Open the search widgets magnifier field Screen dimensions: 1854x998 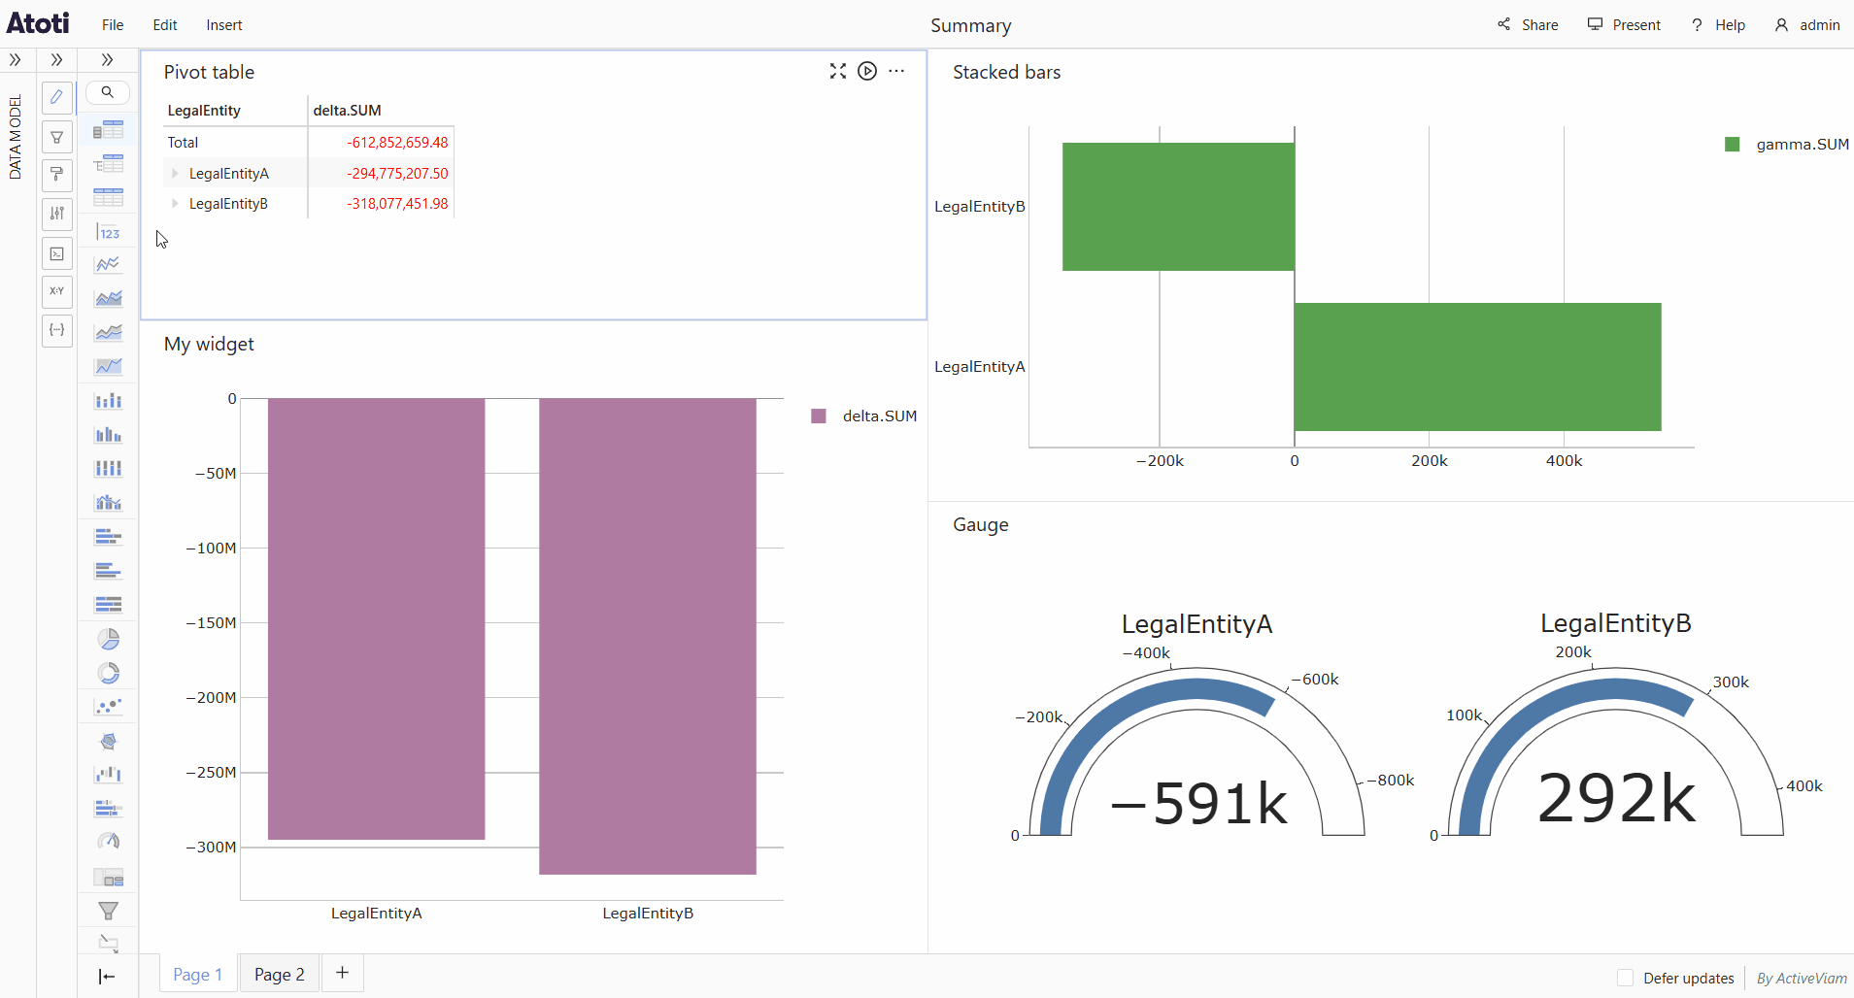[108, 92]
